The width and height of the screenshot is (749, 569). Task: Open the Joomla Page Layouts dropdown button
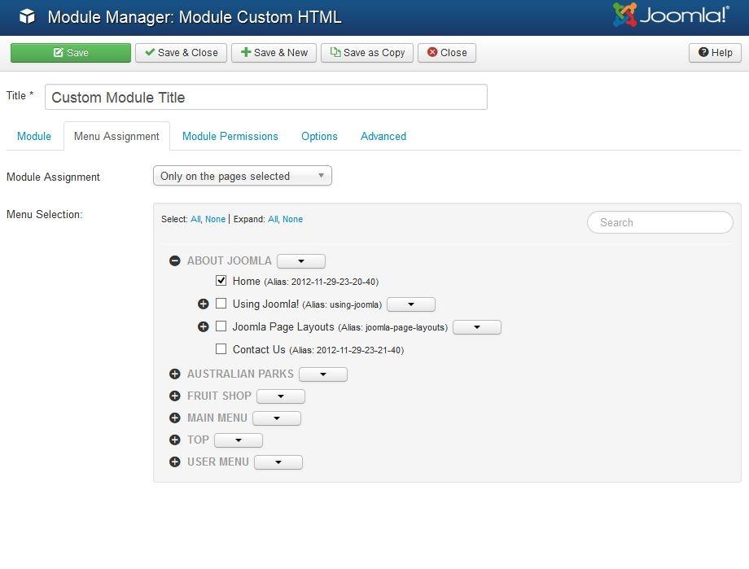coord(477,327)
